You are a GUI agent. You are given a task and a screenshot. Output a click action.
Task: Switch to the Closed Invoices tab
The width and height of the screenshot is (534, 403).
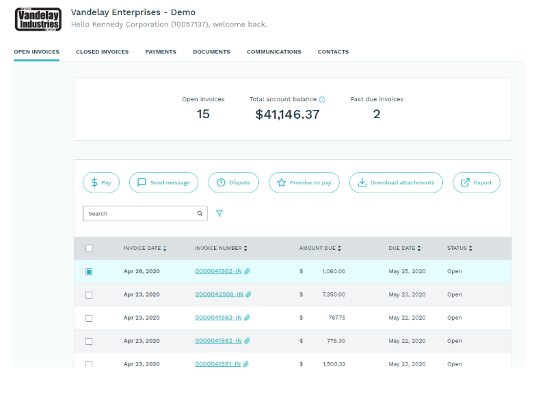pos(102,52)
